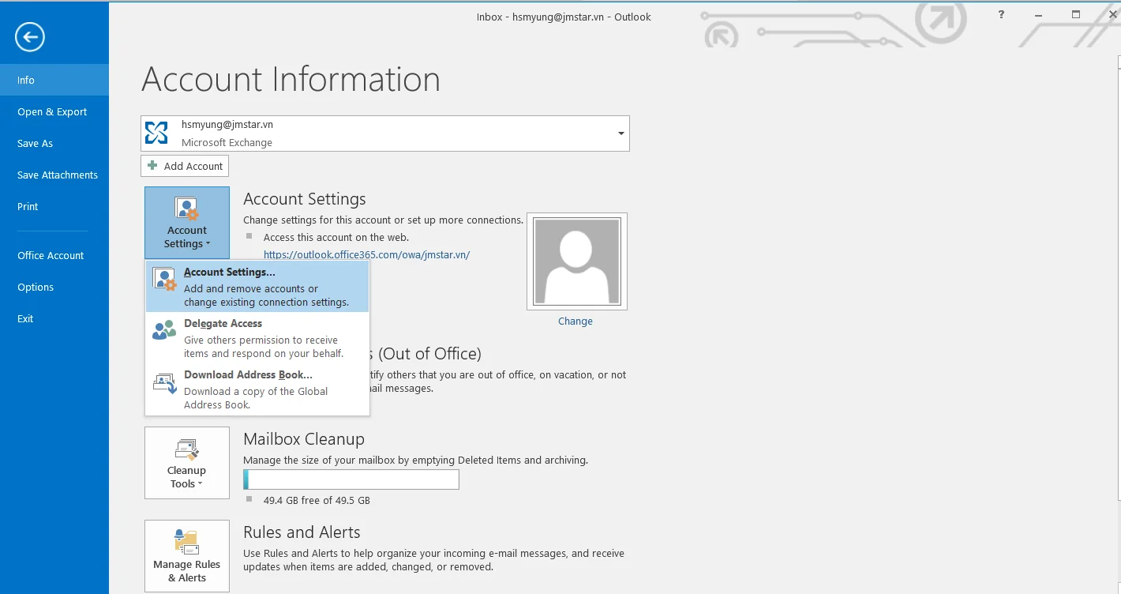Open the Cleanup Tools button
The width and height of the screenshot is (1121, 594).
187,463
